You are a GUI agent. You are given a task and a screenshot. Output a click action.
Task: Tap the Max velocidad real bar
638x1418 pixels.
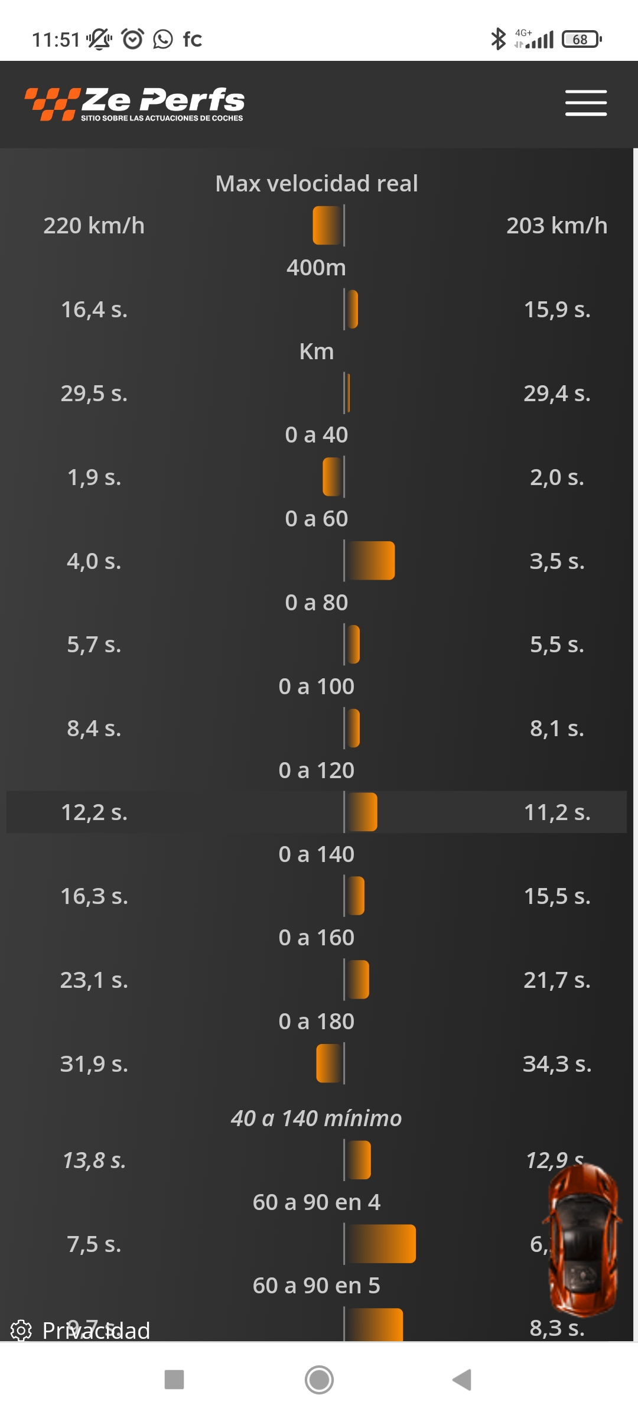pos(328,225)
